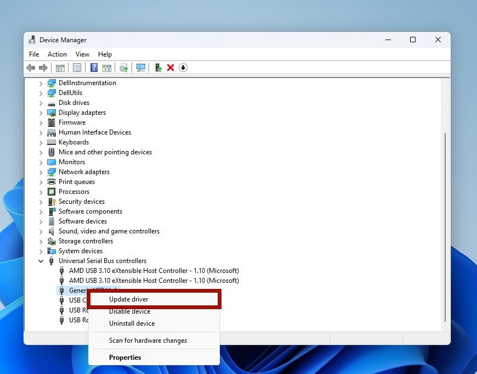Collapse Universal Serial Bus controllers

(x=41, y=260)
